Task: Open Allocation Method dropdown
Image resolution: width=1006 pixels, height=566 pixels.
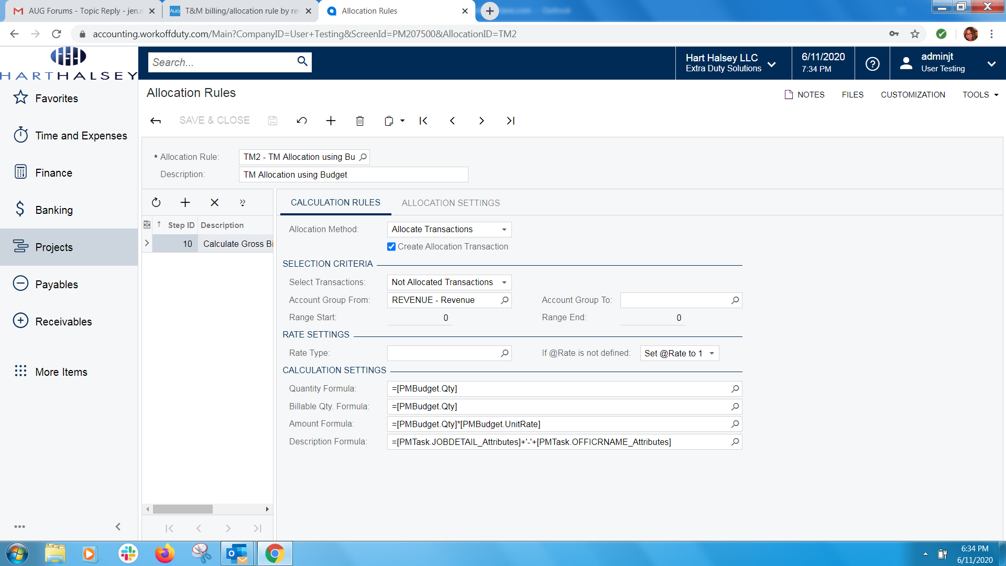Action: tap(504, 230)
